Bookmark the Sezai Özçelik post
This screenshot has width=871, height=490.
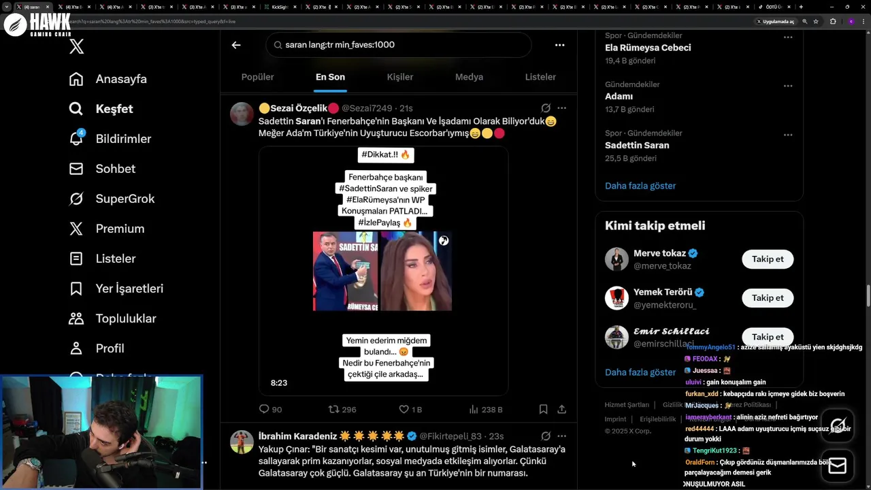pos(543,409)
